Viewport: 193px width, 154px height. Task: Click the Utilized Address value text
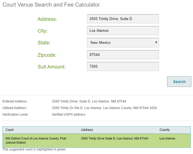(x=104, y=108)
